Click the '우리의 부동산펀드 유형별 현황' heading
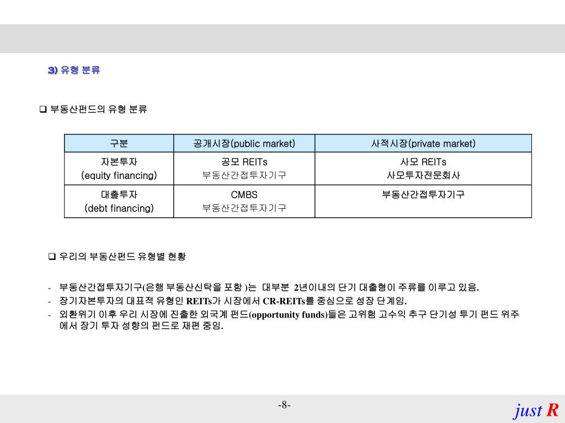 tap(122, 257)
